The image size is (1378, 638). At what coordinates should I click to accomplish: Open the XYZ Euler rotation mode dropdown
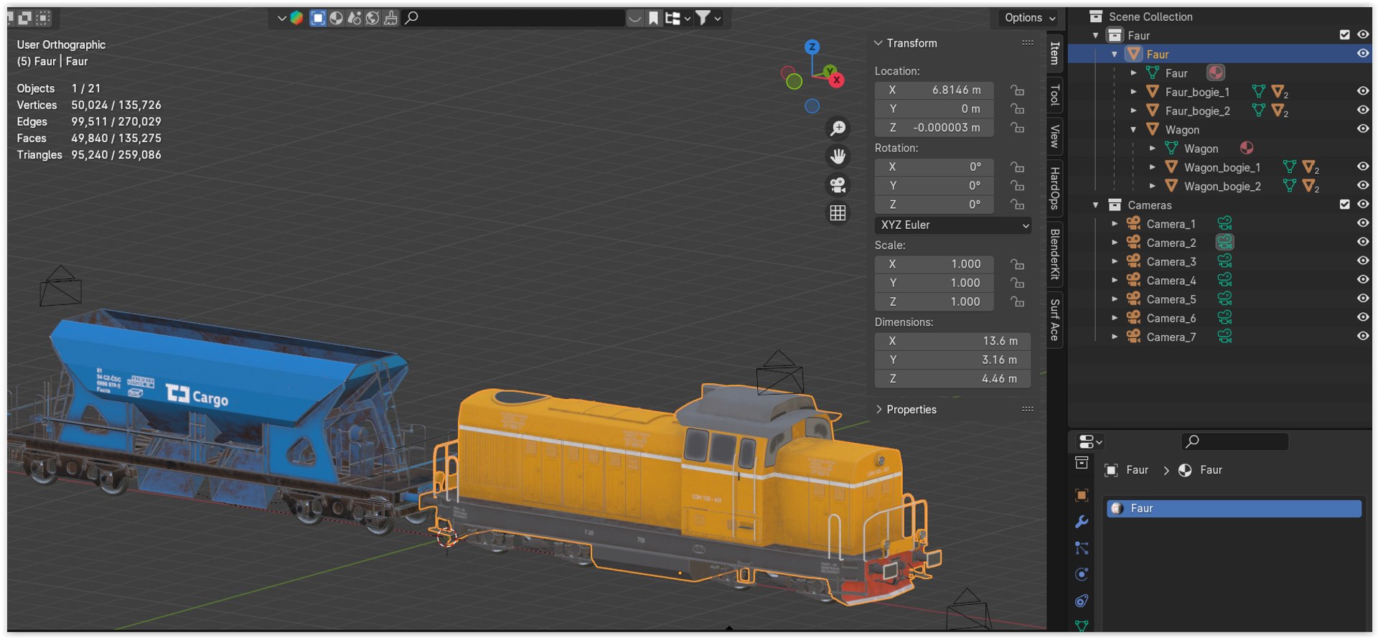pyautogui.click(x=952, y=225)
